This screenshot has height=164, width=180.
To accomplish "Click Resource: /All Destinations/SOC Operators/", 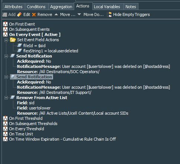I will tap(58, 72).
